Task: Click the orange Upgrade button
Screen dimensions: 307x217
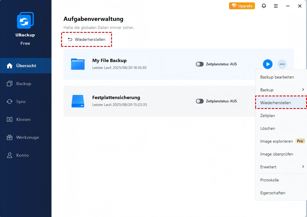Action: click(x=242, y=6)
